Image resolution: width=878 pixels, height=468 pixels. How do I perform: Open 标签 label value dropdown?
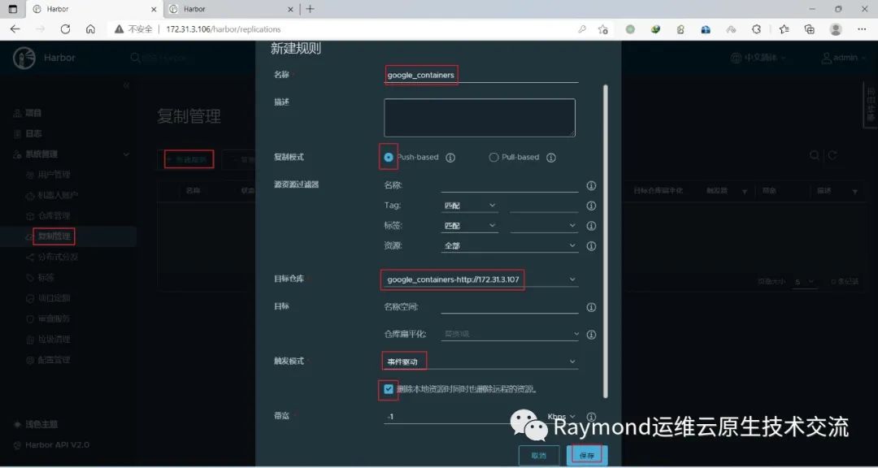544,226
